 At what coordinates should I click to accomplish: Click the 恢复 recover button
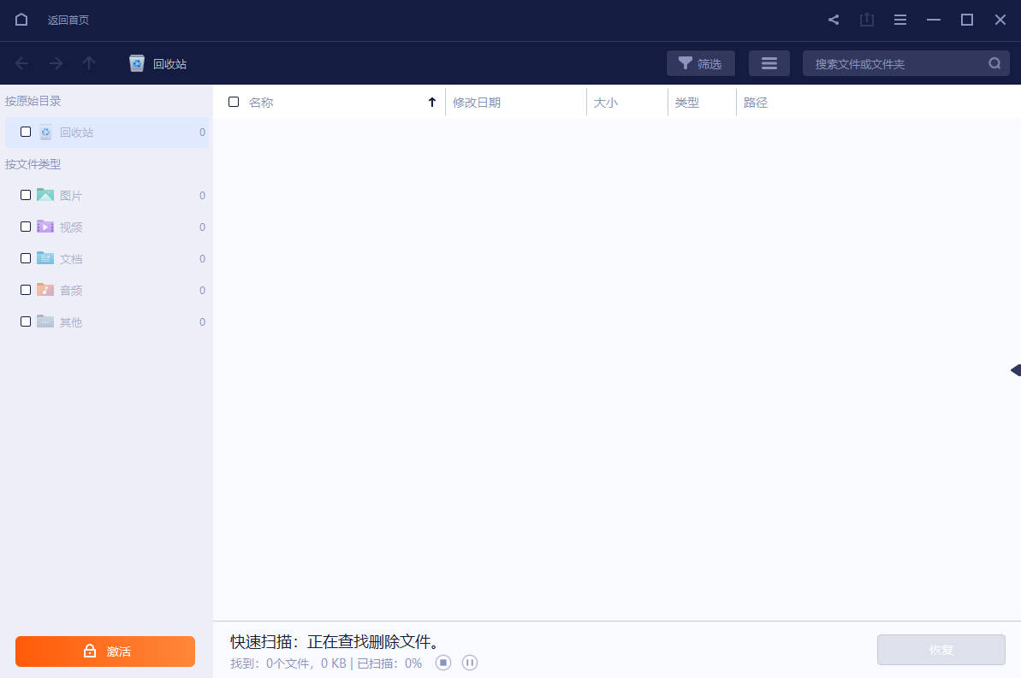click(941, 650)
